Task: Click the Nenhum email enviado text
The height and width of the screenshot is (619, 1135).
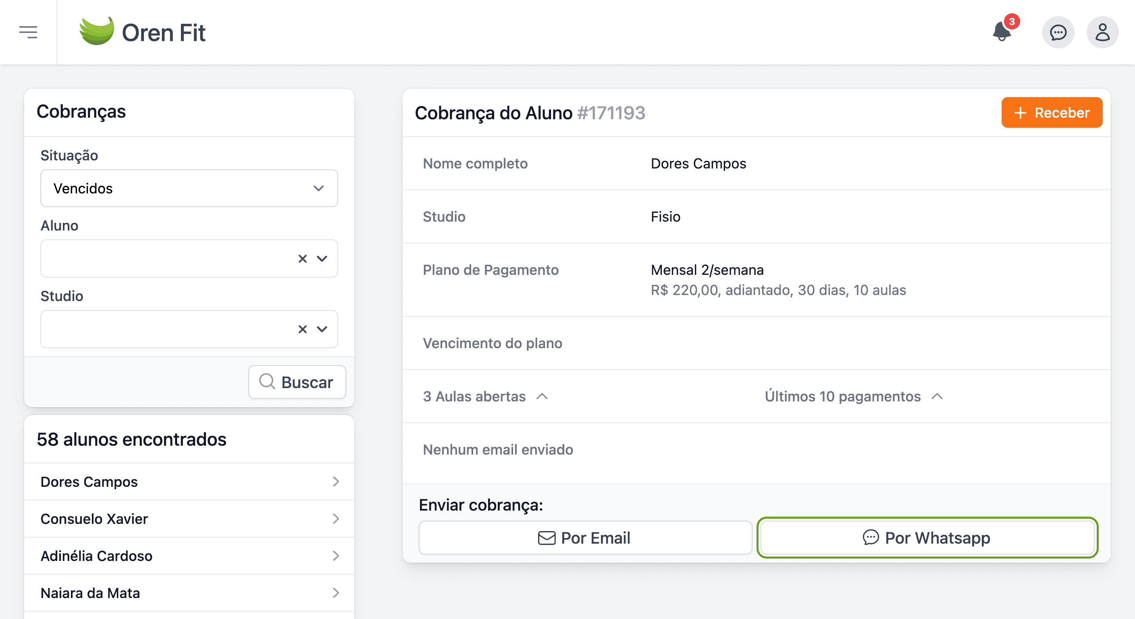Action: 498,449
